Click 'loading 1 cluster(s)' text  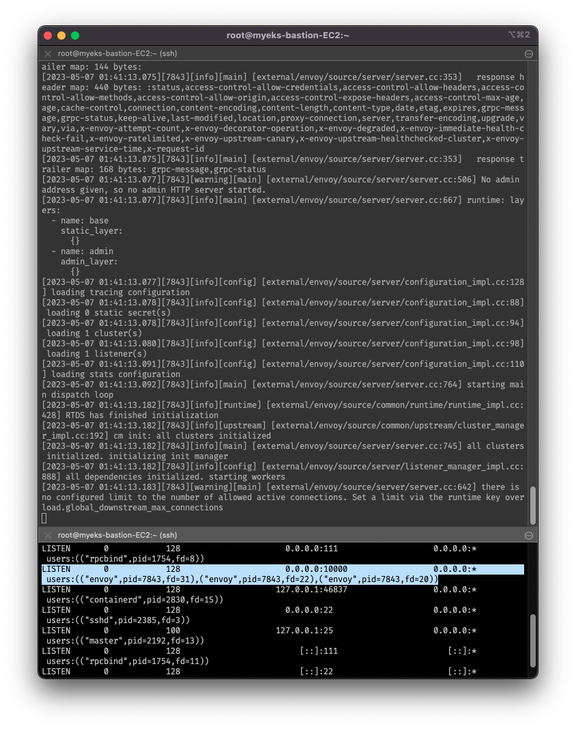(x=94, y=333)
